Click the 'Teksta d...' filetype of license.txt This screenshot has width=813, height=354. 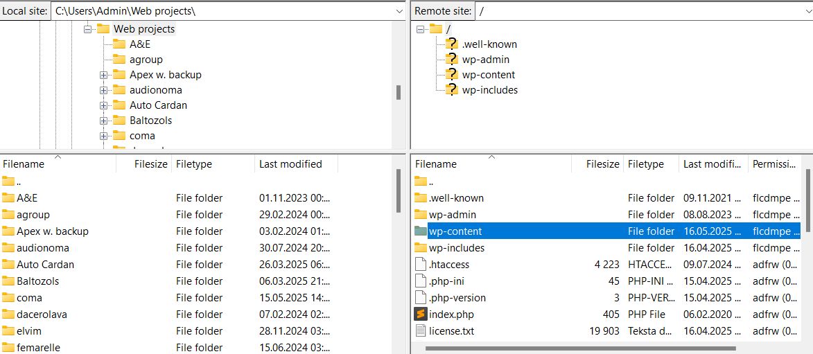[651, 330]
